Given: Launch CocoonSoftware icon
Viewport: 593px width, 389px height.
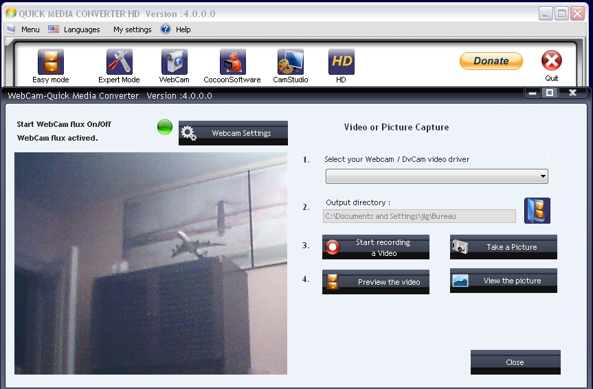Looking at the screenshot, I should click(232, 62).
